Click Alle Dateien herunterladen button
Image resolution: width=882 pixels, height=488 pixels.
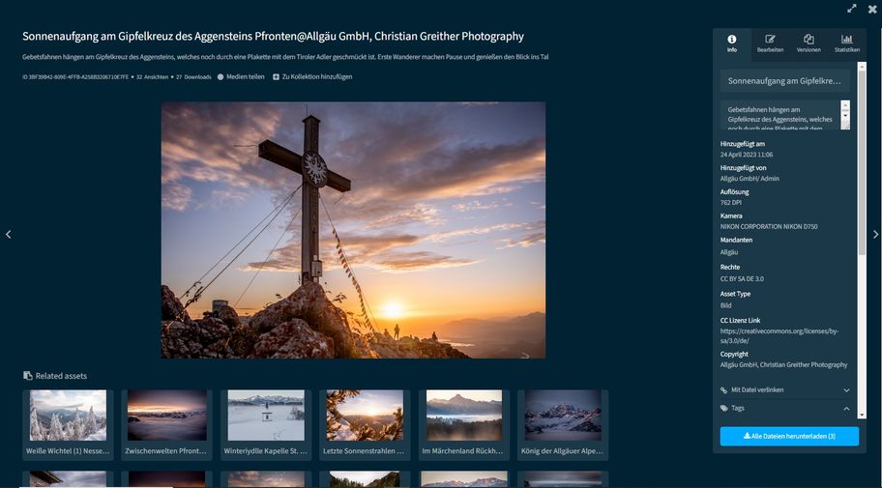[x=788, y=437]
